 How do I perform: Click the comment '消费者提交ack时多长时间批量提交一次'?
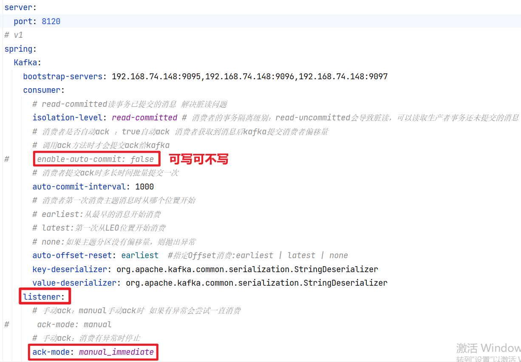pyautogui.click(x=105, y=173)
